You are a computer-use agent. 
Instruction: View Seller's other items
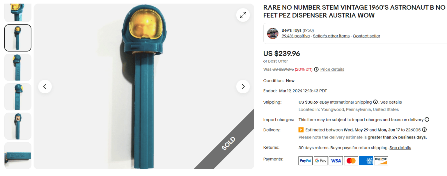pyautogui.click(x=331, y=36)
